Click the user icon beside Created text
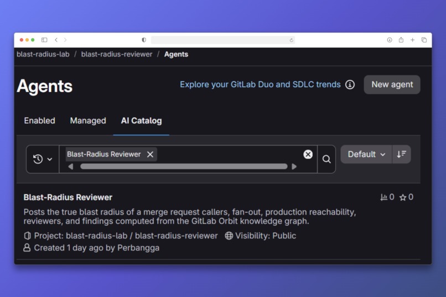 27,248
